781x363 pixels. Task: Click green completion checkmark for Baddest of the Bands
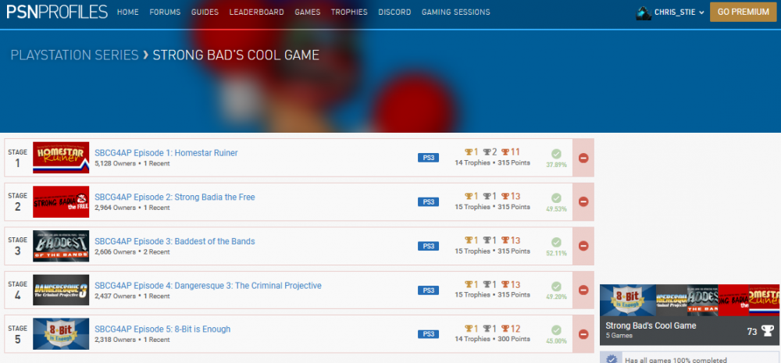(x=556, y=242)
